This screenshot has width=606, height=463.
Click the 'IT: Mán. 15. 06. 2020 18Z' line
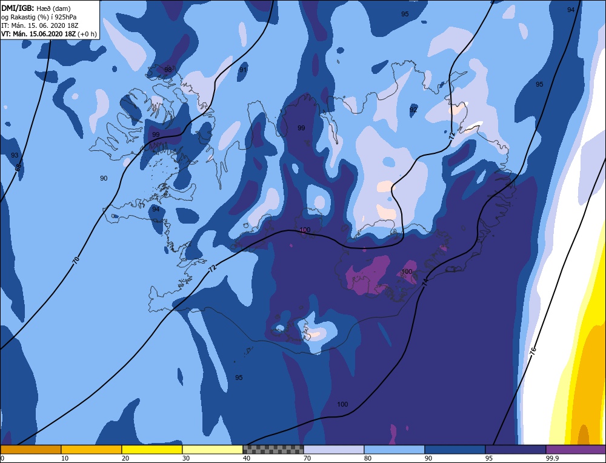(40, 25)
